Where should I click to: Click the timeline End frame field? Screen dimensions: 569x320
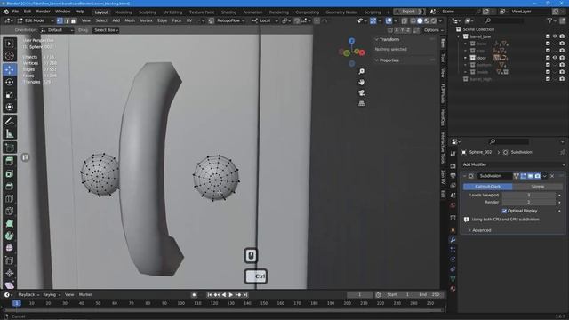429,295
